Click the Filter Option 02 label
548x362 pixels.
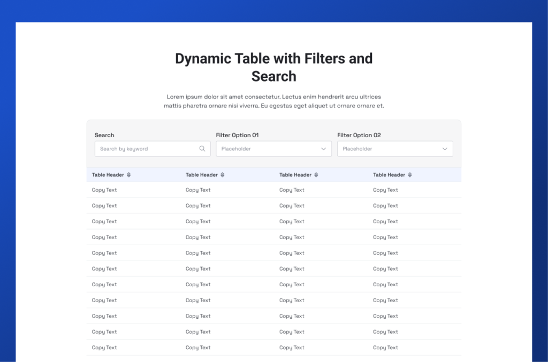(359, 136)
